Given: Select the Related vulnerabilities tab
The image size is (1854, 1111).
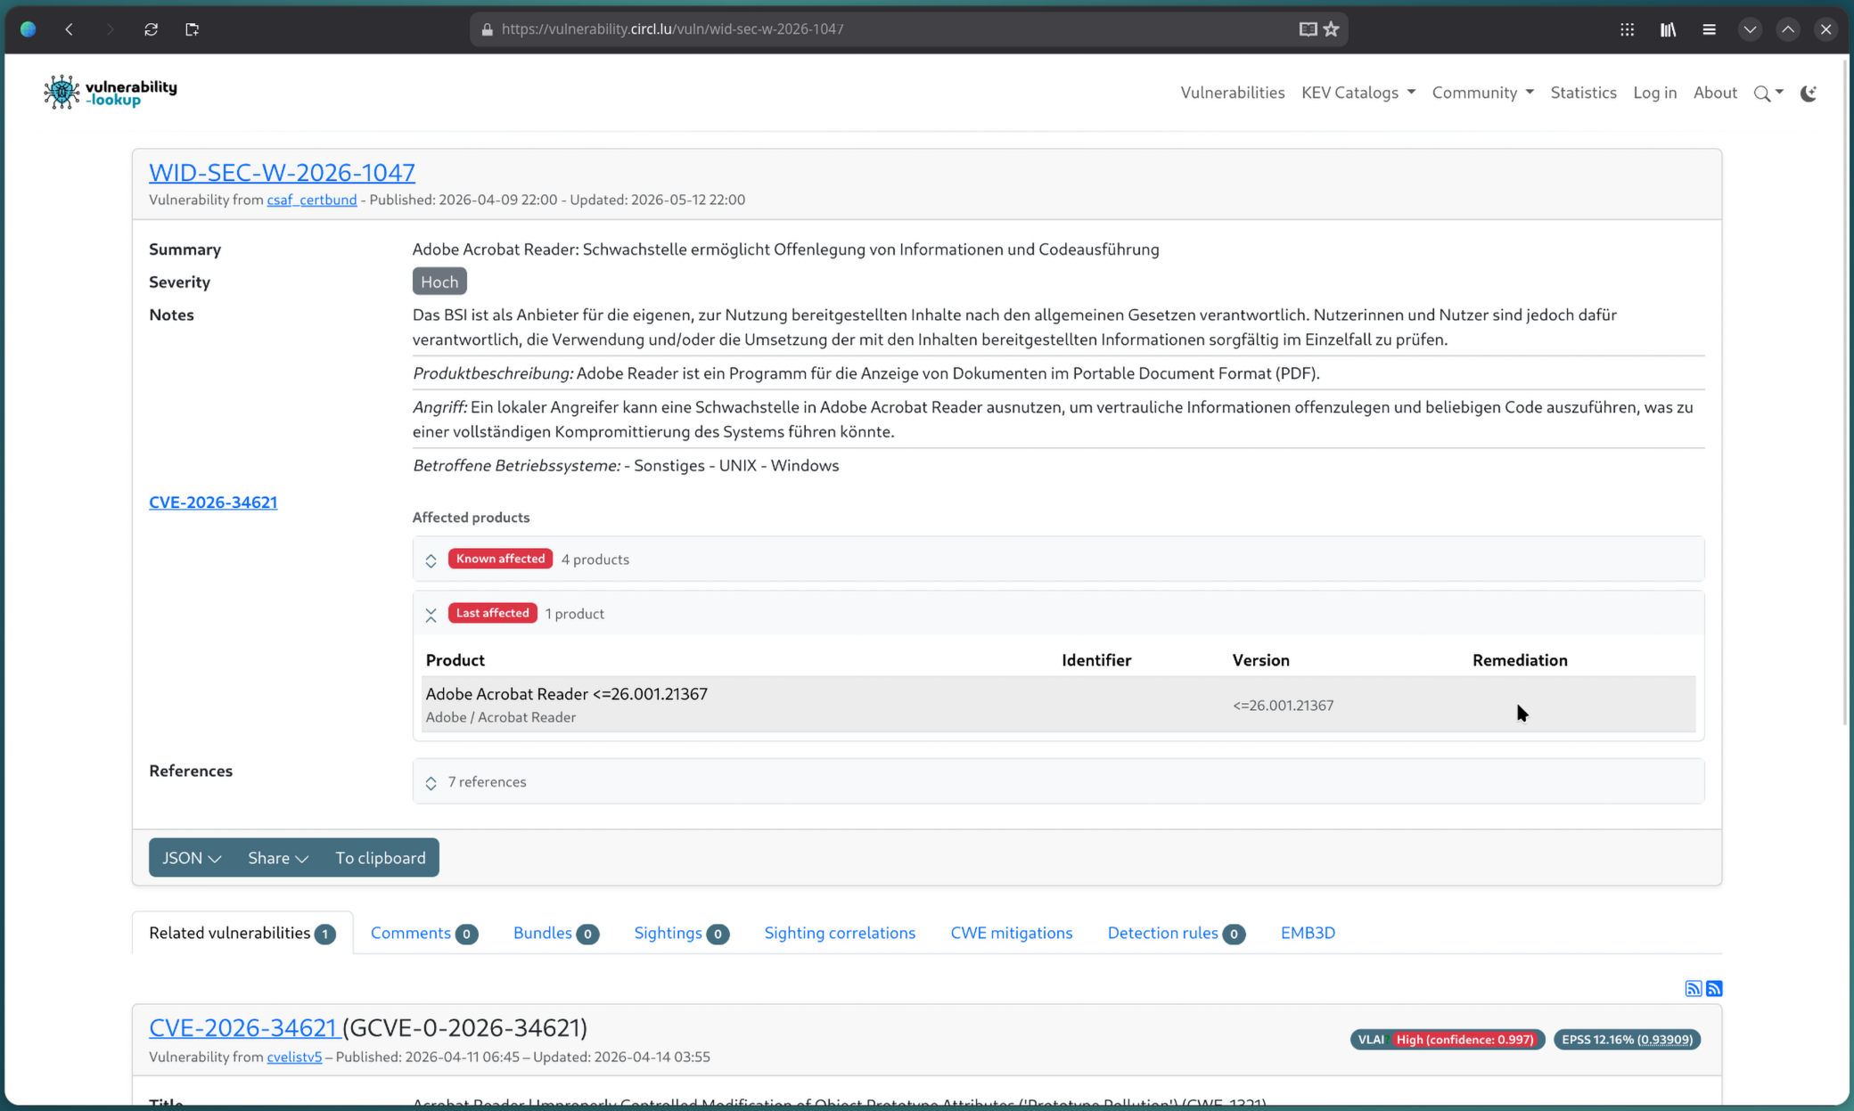Looking at the screenshot, I should pyautogui.click(x=242, y=933).
